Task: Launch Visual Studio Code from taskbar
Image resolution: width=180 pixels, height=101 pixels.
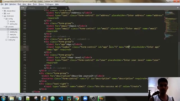Action: click(x=61, y=98)
